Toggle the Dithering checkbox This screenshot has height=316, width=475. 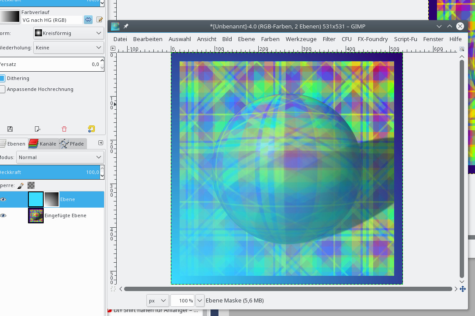click(3, 78)
